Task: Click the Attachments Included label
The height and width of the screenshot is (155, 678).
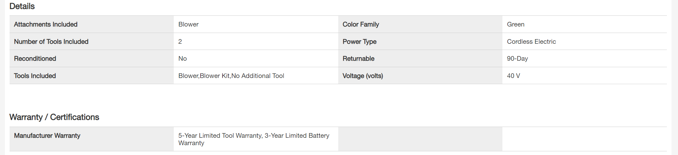Action: click(46, 24)
